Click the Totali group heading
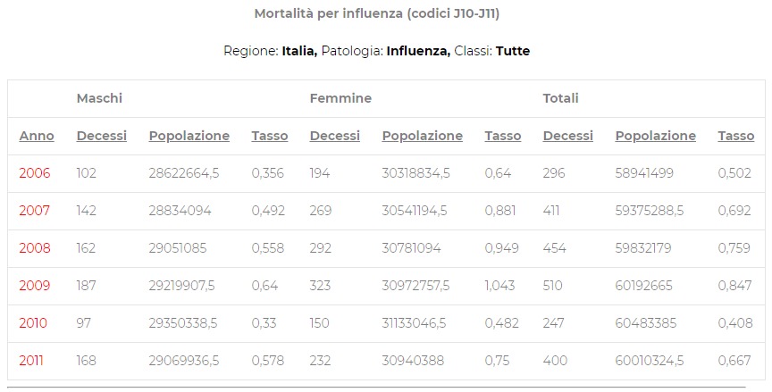 [x=561, y=98]
